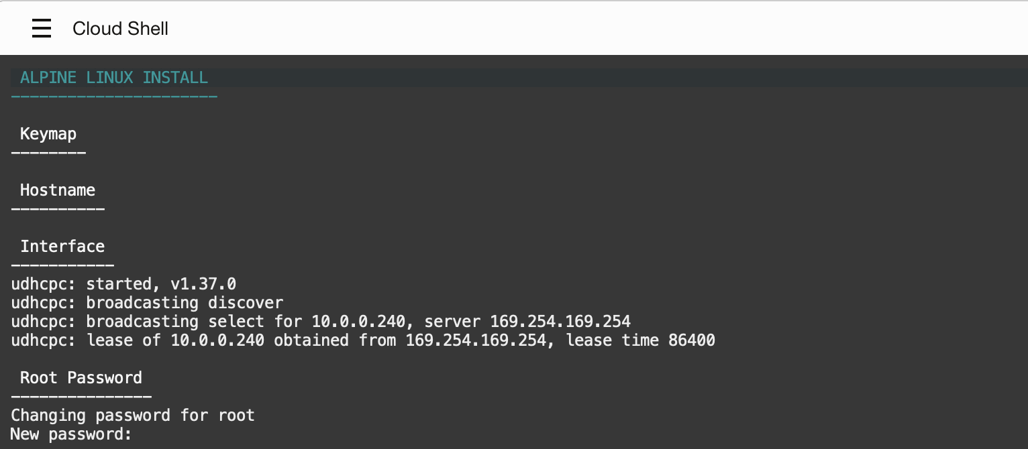
Task: Click the Root Password section heading
Action: point(81,378)
